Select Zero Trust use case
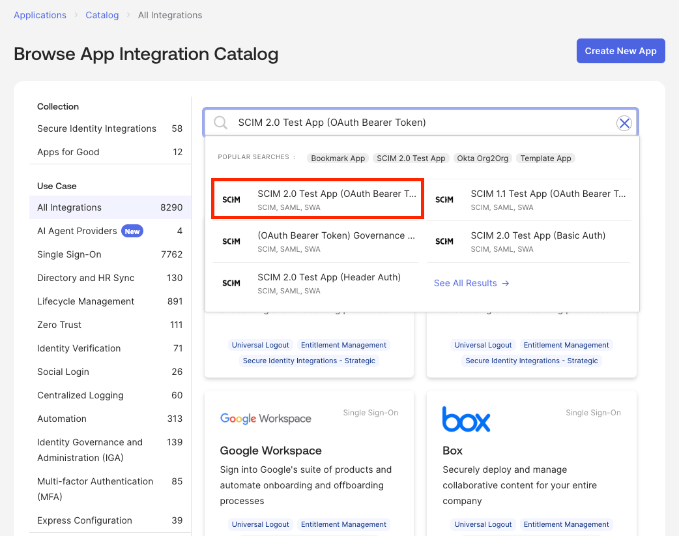The height and width of the screenshot is (536, 679). pos(110,325)
